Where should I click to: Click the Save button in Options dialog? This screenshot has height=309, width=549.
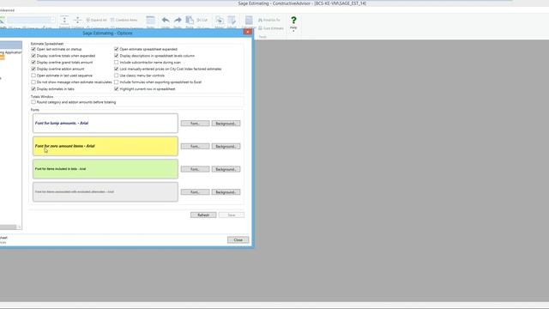coord(232,215)
